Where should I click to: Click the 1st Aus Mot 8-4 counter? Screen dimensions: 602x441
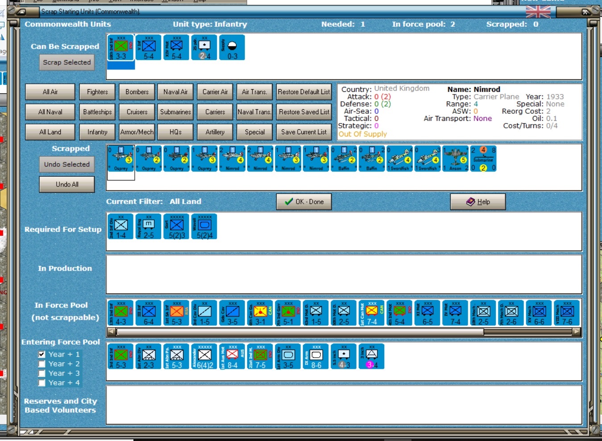[x=232, y=356]
